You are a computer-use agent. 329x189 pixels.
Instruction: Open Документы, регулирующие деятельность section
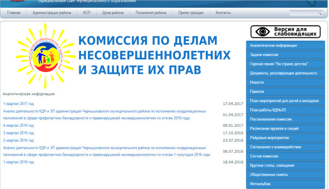[x=285, y=73]
